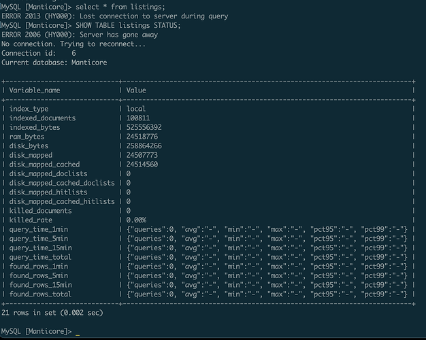Click the disk_mapped_cached value 24514560

point(142,165)
